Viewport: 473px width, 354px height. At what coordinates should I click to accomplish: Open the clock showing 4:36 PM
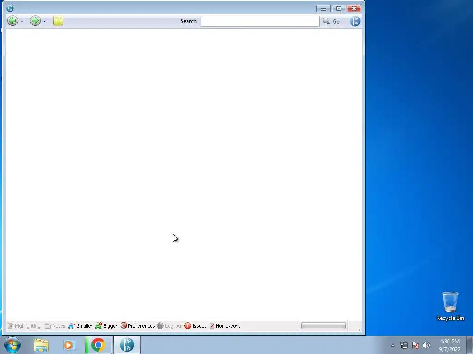click(449, 345)
